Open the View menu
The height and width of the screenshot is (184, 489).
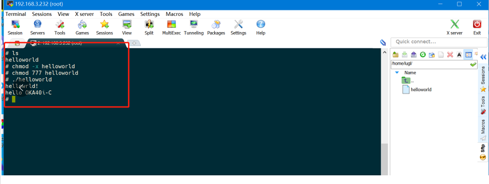click(x=63, y=14)
